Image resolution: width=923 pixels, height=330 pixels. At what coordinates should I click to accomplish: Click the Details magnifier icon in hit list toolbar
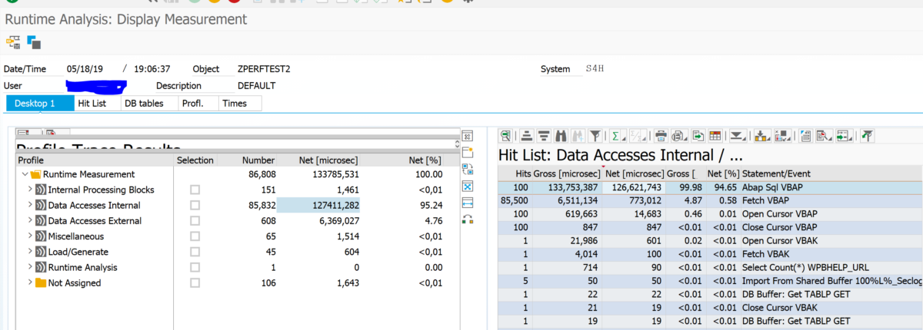pos(505,136)
